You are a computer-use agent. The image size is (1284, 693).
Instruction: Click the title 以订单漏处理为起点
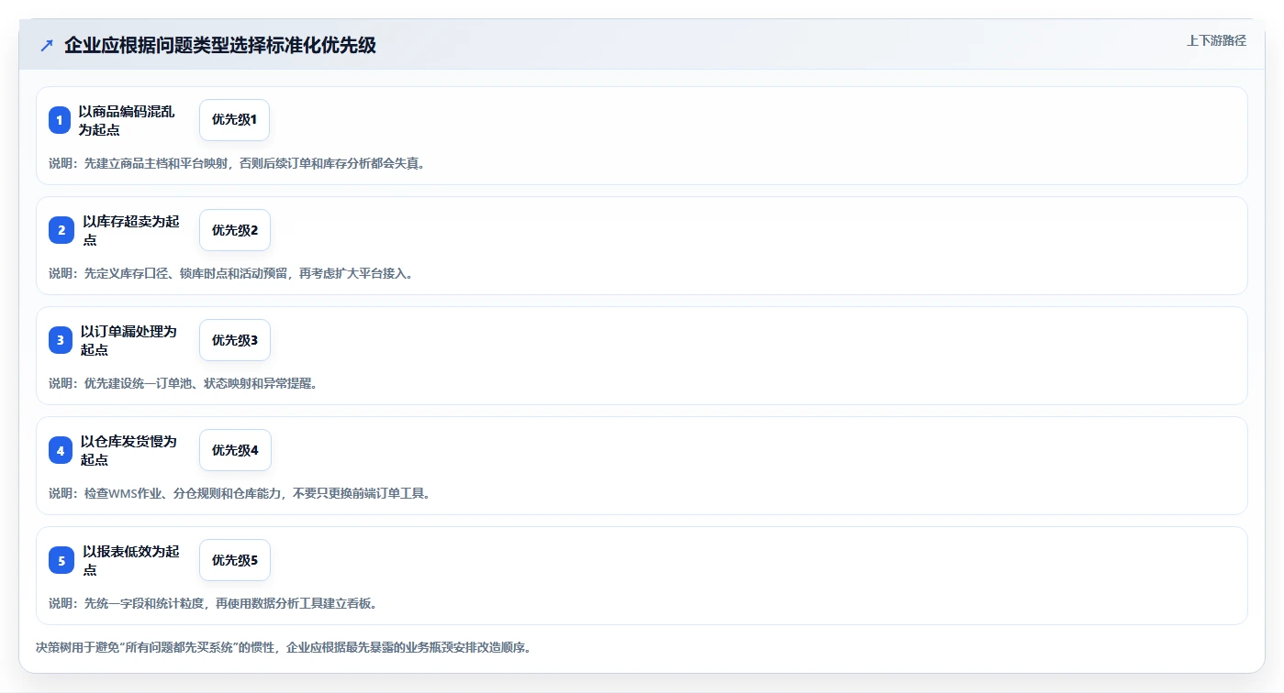[128, 340]
